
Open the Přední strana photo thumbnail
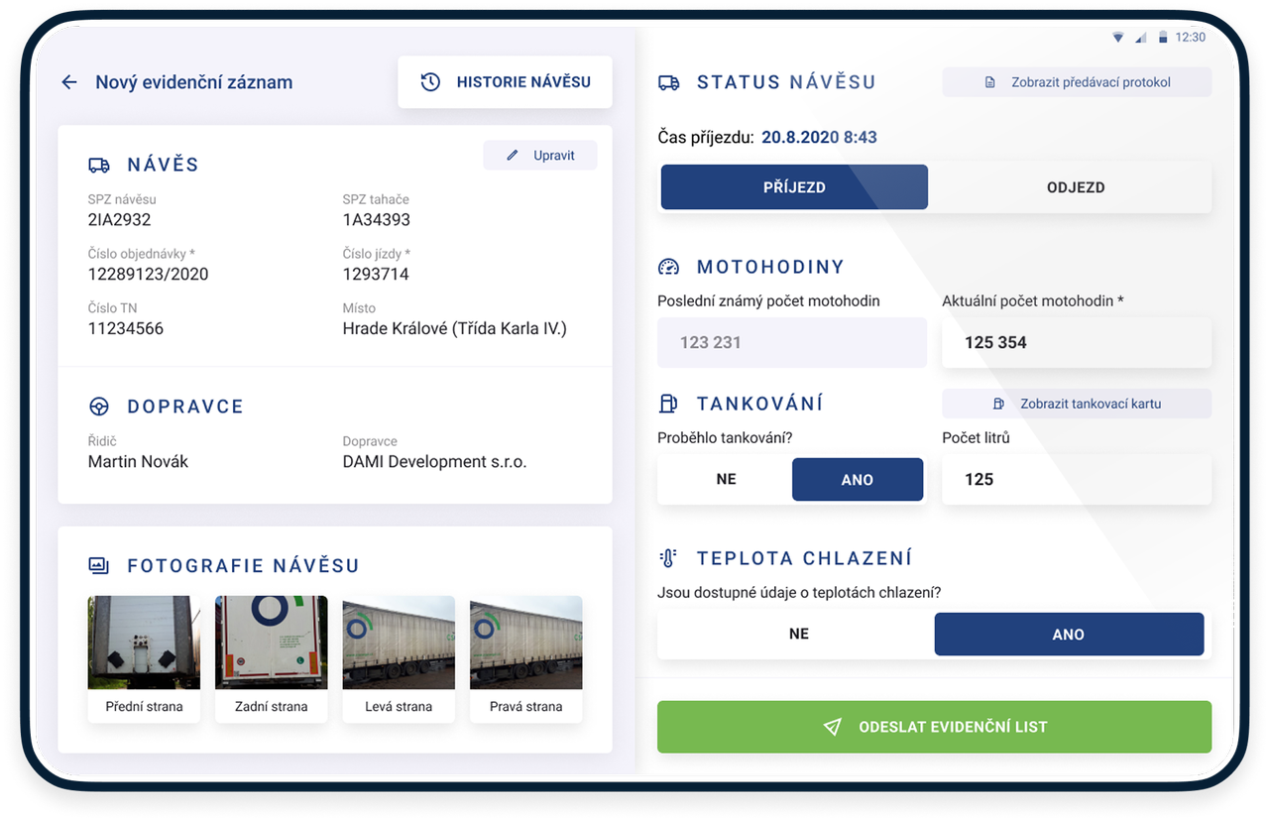pyautogui.click(x=144, y=644)
